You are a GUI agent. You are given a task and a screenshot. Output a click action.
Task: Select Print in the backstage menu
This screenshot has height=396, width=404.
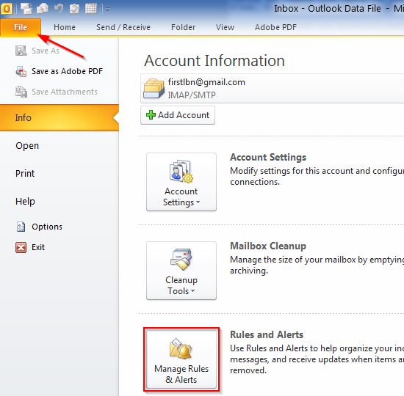(25, 173)
